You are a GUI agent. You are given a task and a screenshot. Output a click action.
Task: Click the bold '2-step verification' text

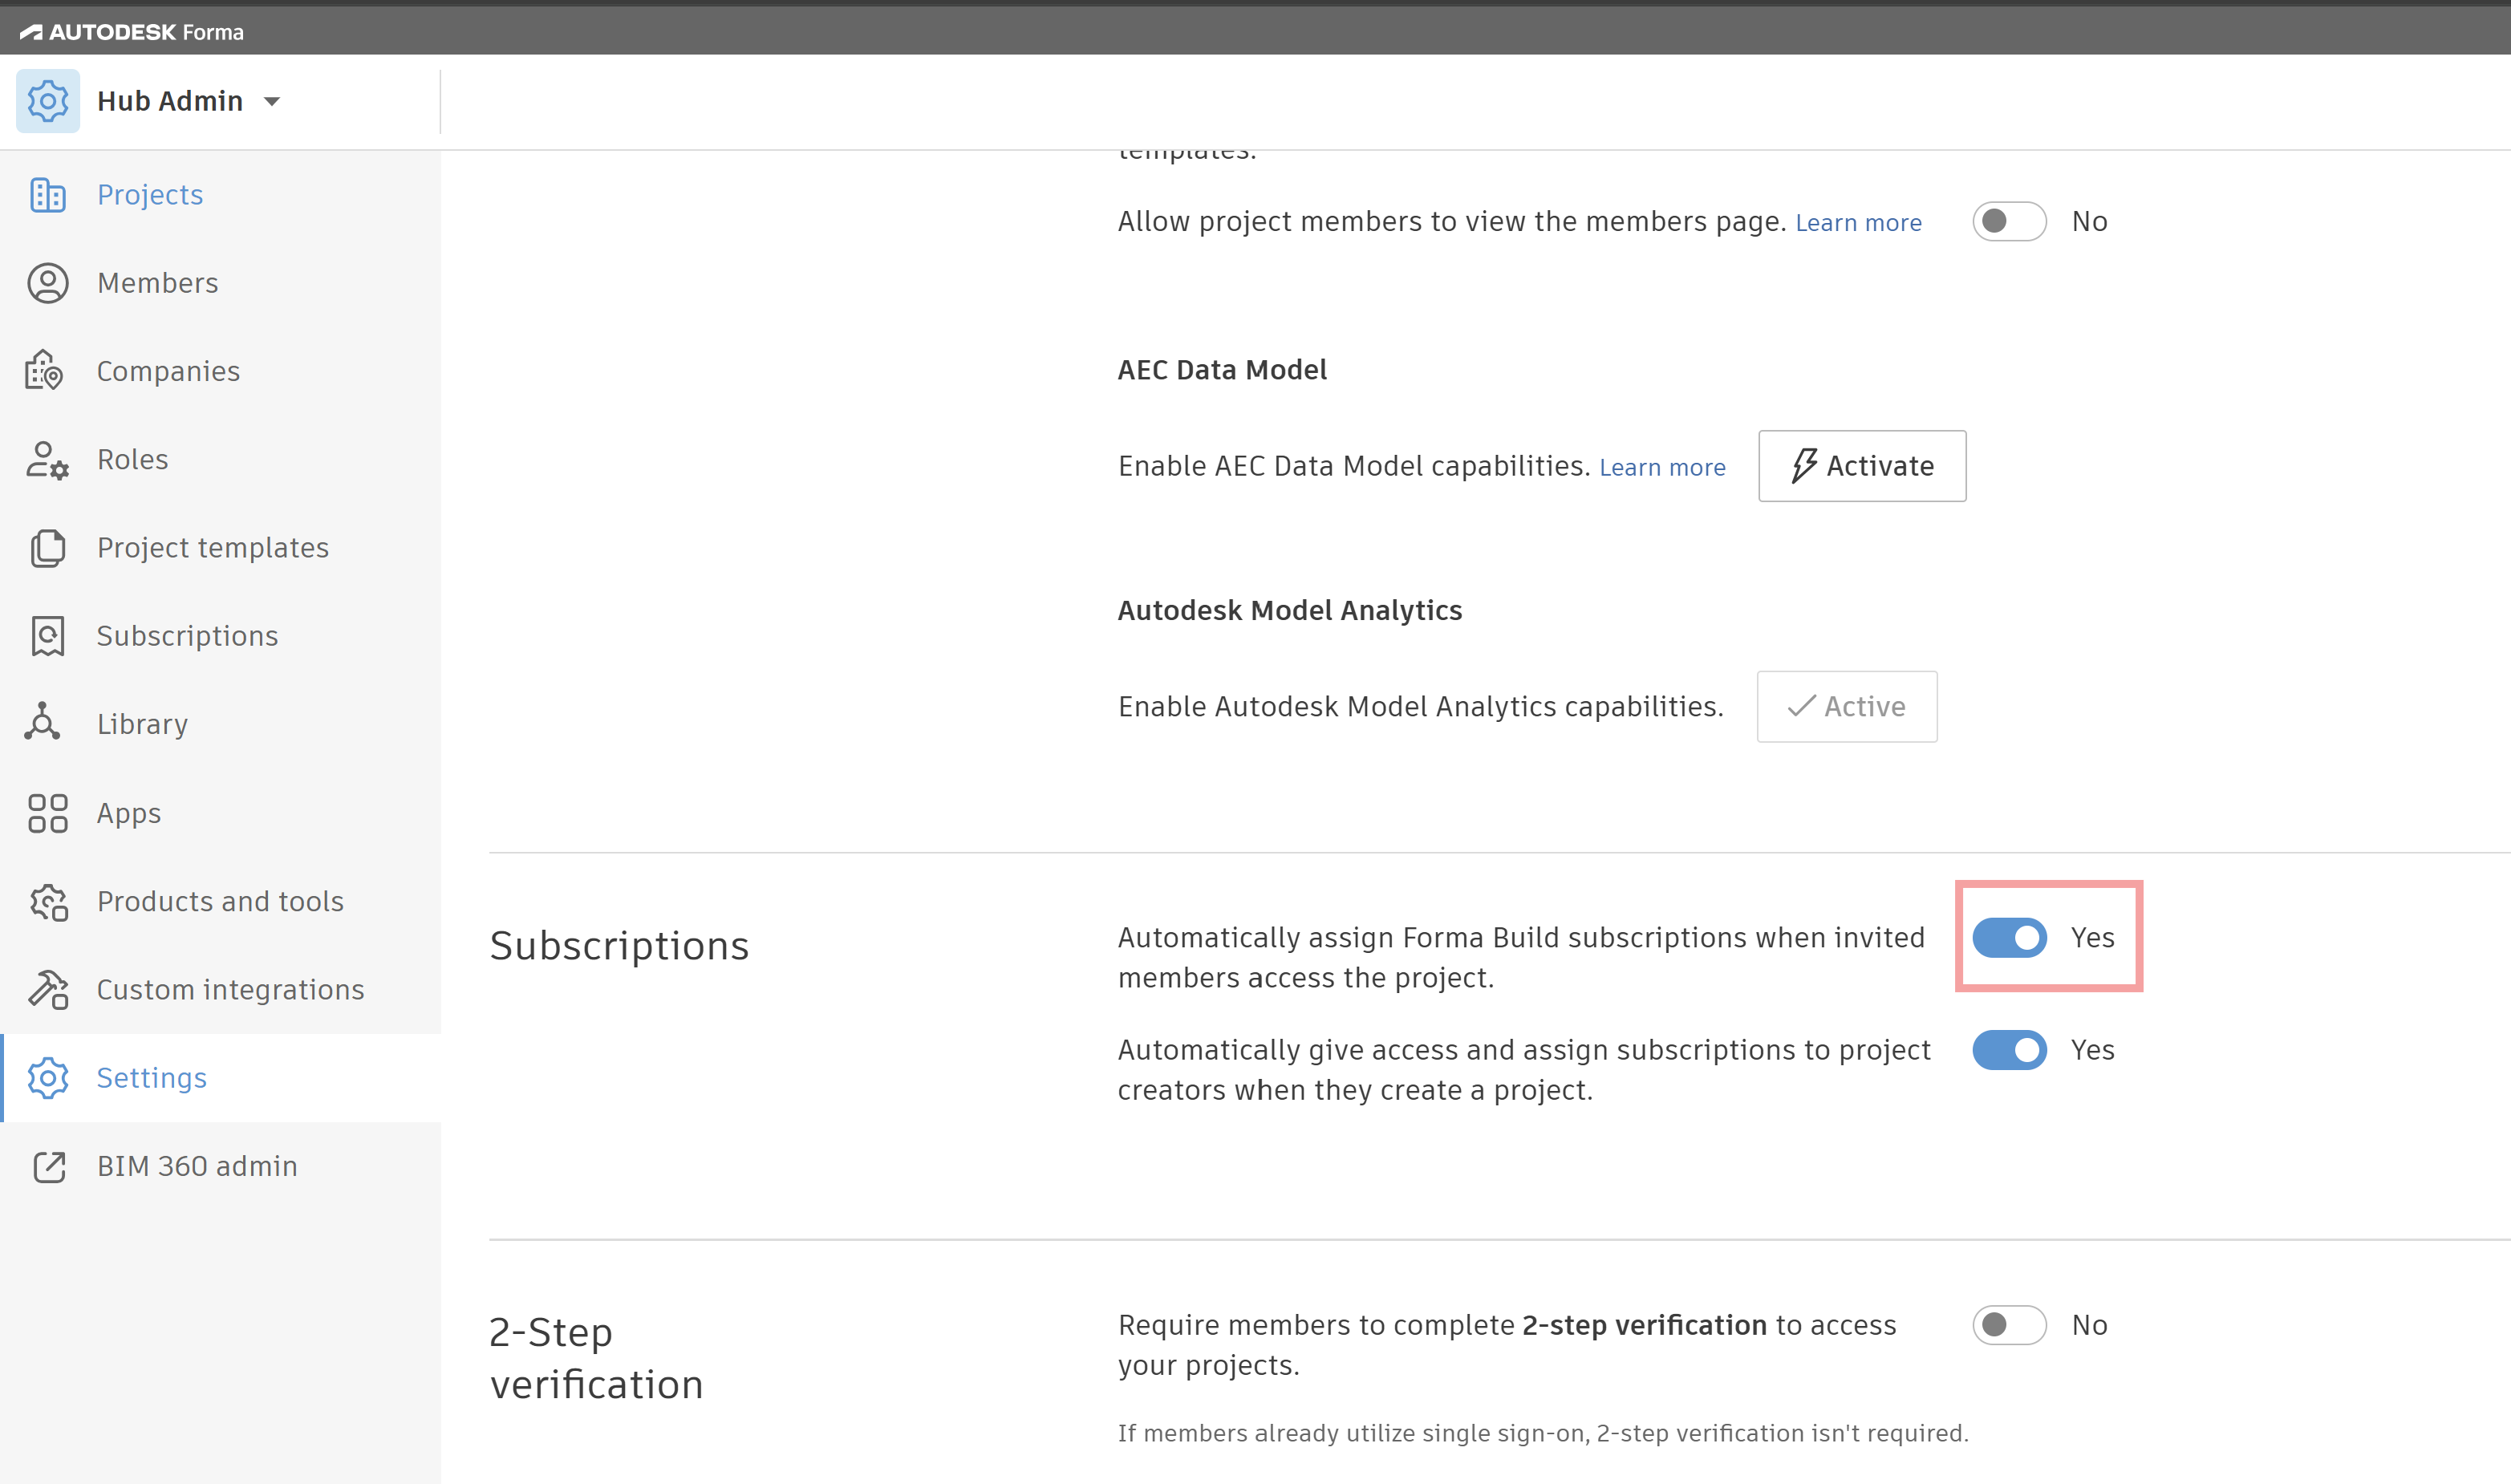[1644, 1325]
